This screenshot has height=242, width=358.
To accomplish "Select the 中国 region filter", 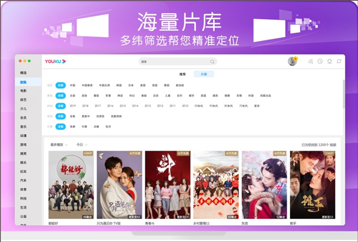I will pos(72,85).
